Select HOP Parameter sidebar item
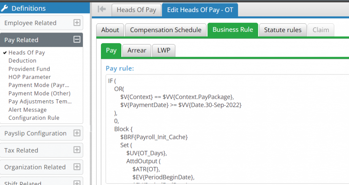349x185 pixels. [30, 77]
